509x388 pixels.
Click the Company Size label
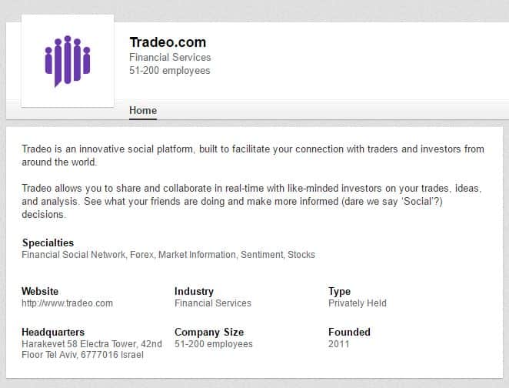point(209,332)
